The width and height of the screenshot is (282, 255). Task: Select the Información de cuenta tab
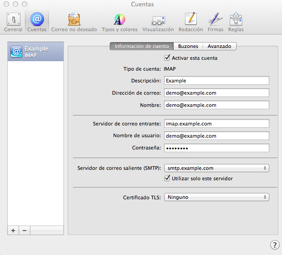(x=141, y=46)
